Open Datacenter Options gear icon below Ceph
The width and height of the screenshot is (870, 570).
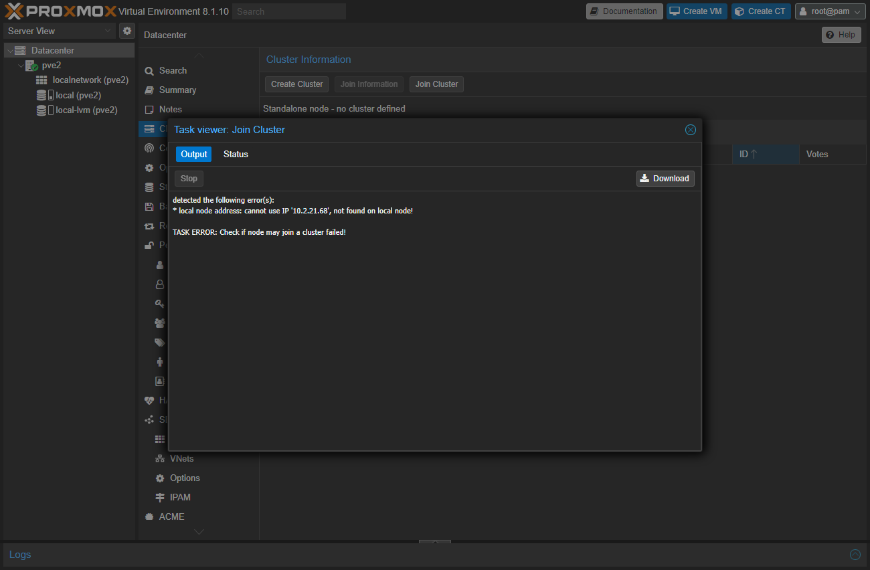[149, 167]
